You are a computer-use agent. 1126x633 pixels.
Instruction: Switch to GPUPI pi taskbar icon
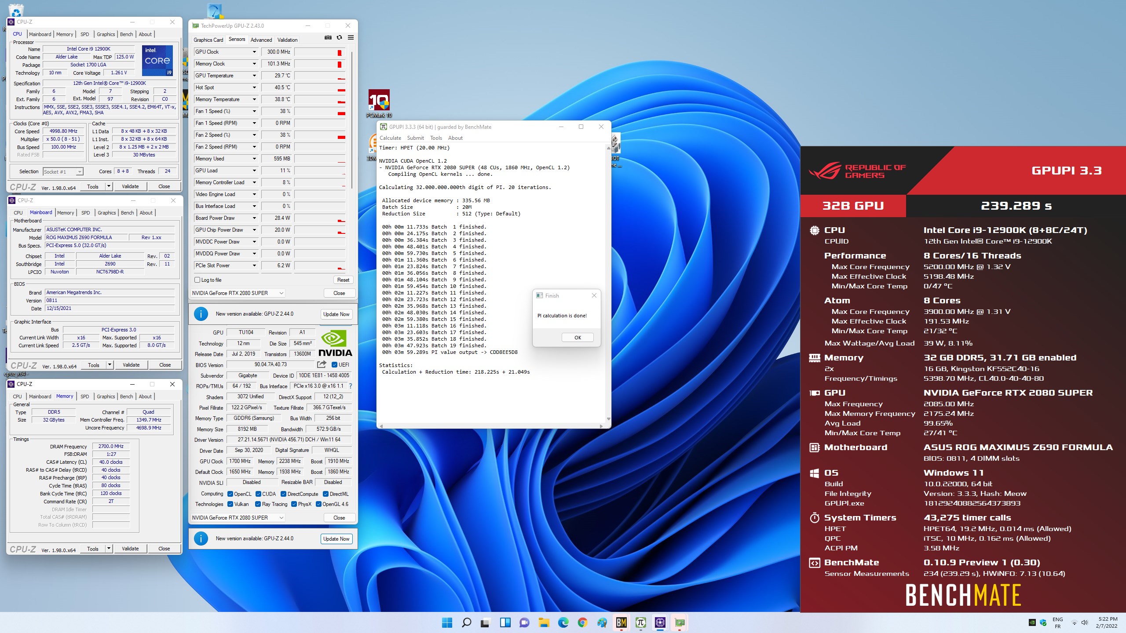(640, 622)
